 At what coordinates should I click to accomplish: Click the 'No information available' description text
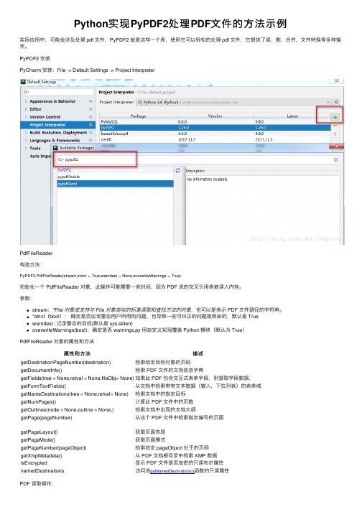coord(207,180)
